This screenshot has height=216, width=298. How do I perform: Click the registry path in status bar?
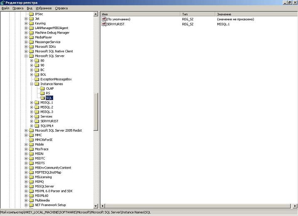76,212
